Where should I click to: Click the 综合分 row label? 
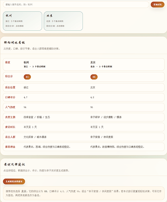pos(9,76)
